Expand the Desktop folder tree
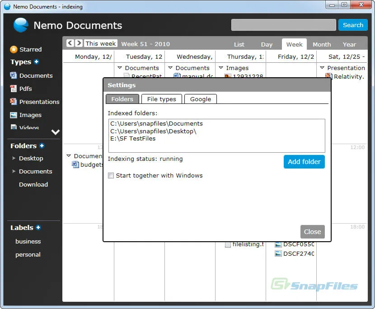Viewport: 375px width, 309px height. pos(14,158)
